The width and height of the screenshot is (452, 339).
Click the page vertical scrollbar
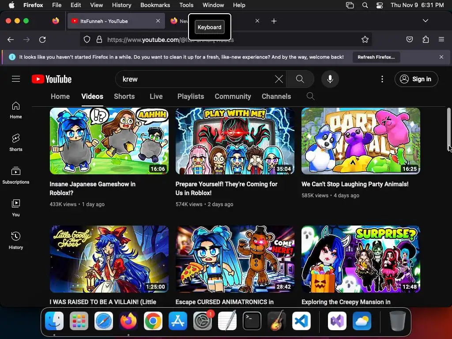pos(449,130)
